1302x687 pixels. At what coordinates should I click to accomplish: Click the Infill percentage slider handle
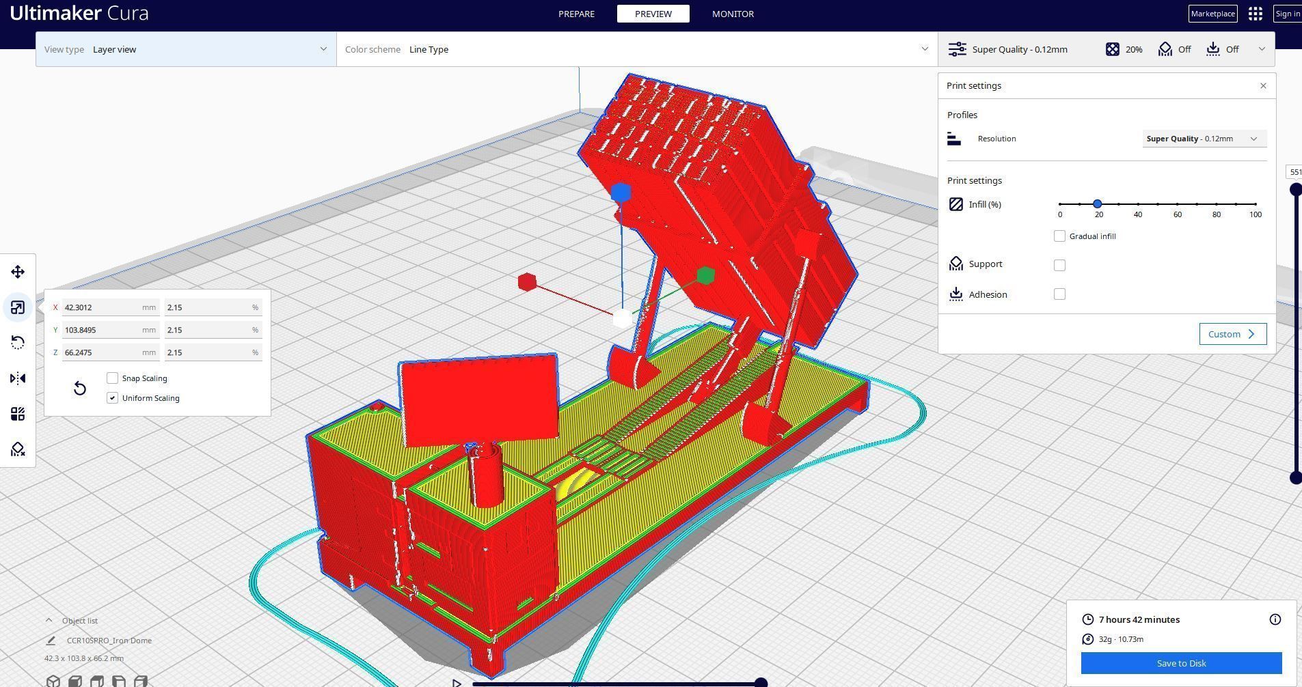[1098, 204]
